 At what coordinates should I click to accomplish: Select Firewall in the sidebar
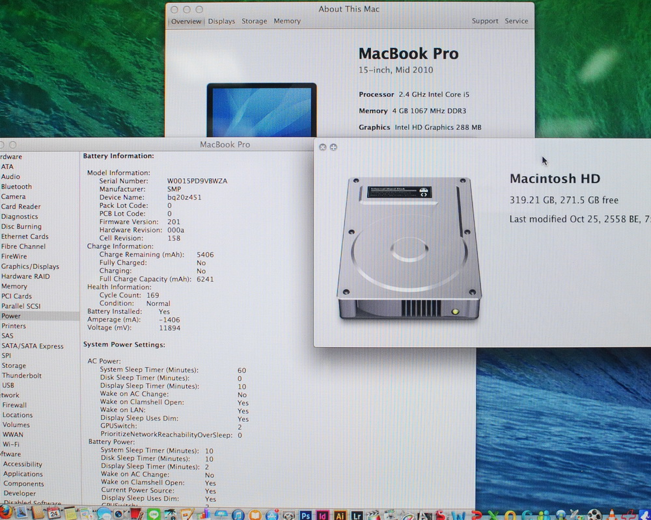pos(14,405)
